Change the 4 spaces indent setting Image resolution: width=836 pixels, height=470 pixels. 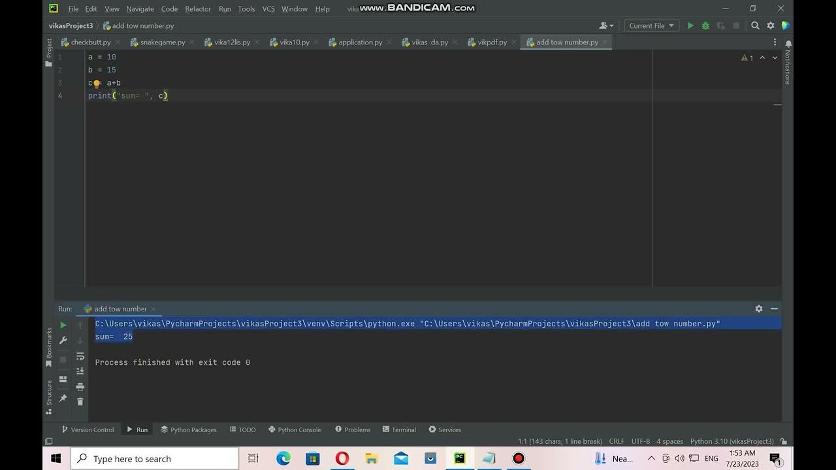coord(669,441)
